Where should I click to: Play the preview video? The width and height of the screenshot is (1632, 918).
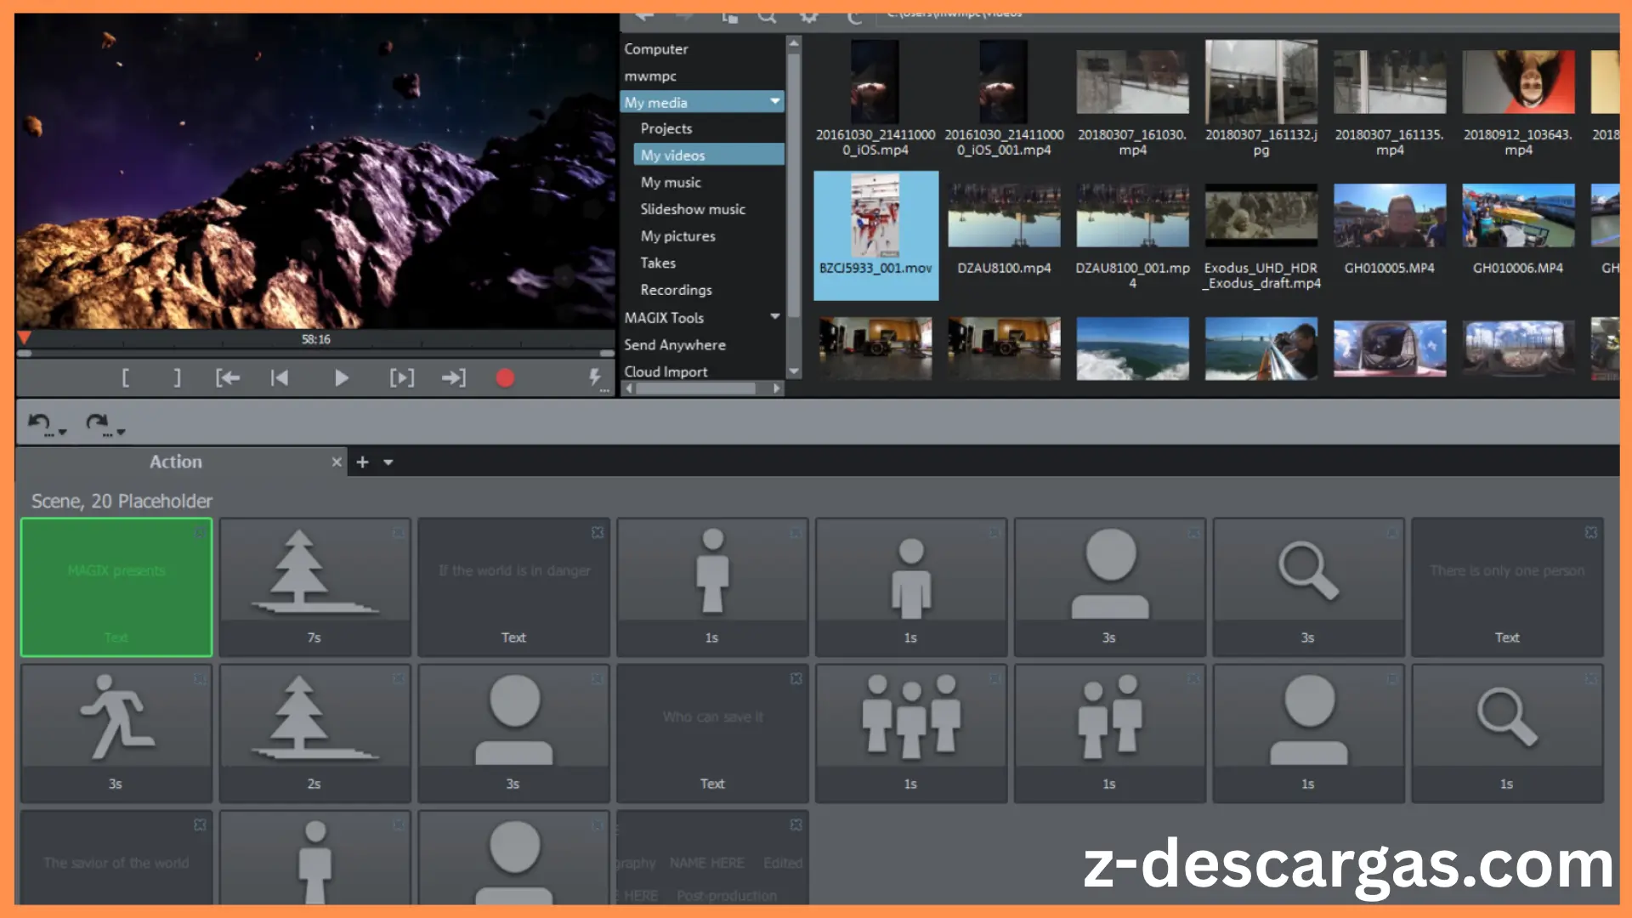[x=341, y=377]
